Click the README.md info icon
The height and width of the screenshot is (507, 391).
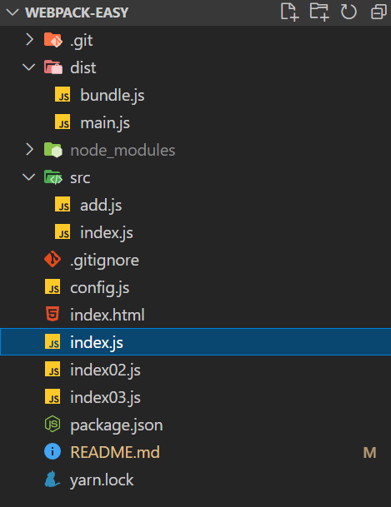tap(53, 452)
